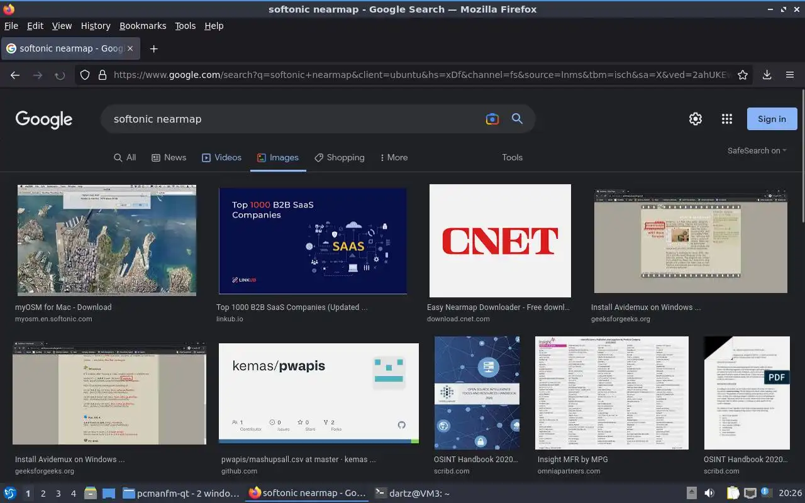The image size is (805, 503).
Task: Open the tracking protection shield icon
Action: (x=85, y=75)
